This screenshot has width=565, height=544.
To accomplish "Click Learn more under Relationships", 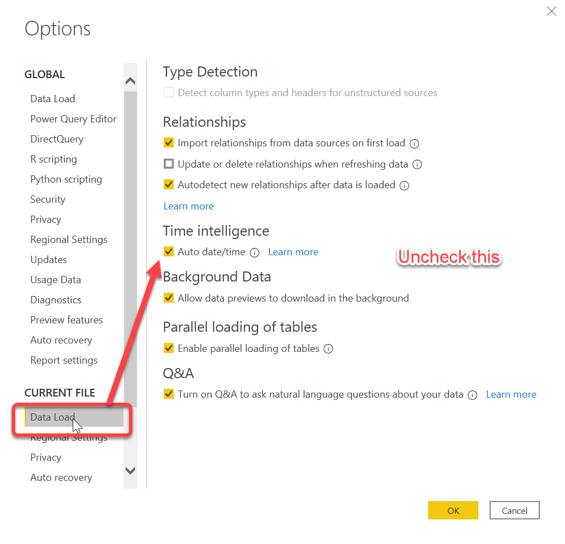I will click(x=188, y=206).
